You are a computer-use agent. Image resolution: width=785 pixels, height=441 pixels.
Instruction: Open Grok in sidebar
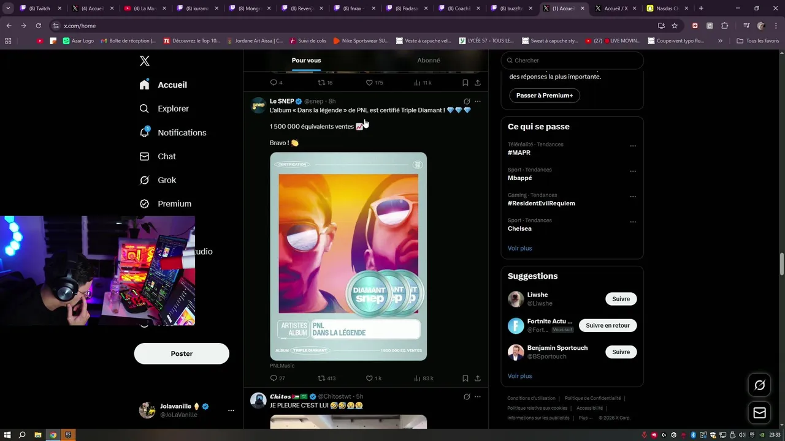[158, 180]
